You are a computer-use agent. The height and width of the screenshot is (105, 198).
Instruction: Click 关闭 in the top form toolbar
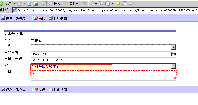(40, 18)
